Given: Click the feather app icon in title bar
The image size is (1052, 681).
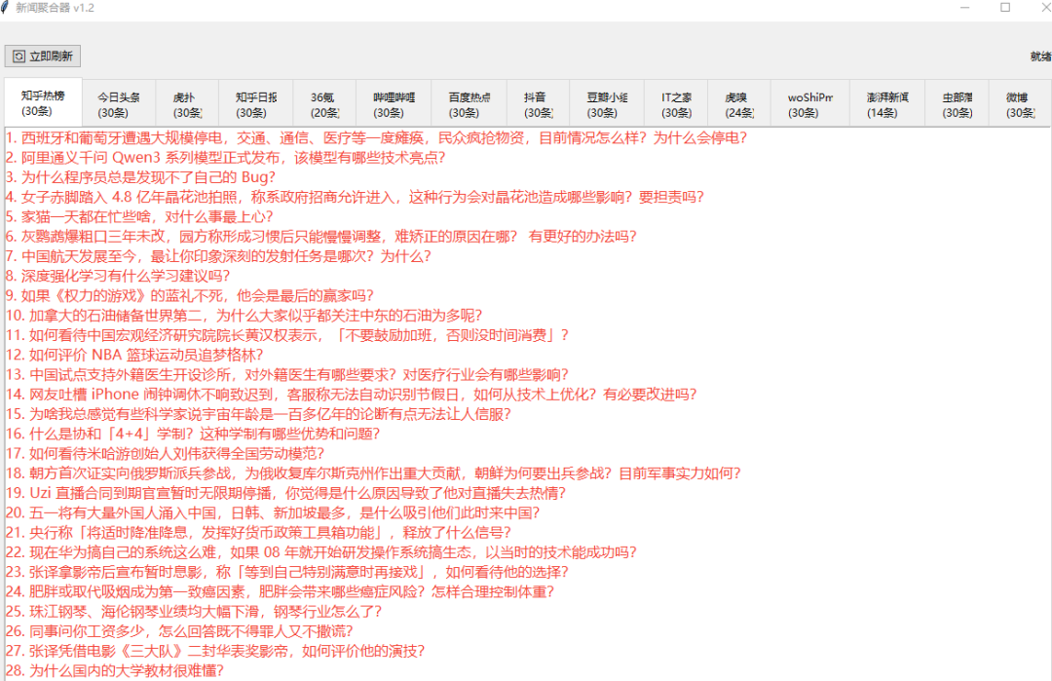Looking at the screenshot, I should coord(5,8).
